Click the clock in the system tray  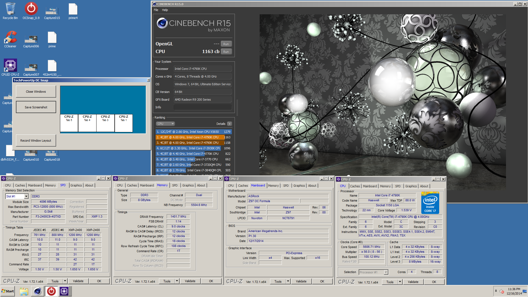(514, 291)
